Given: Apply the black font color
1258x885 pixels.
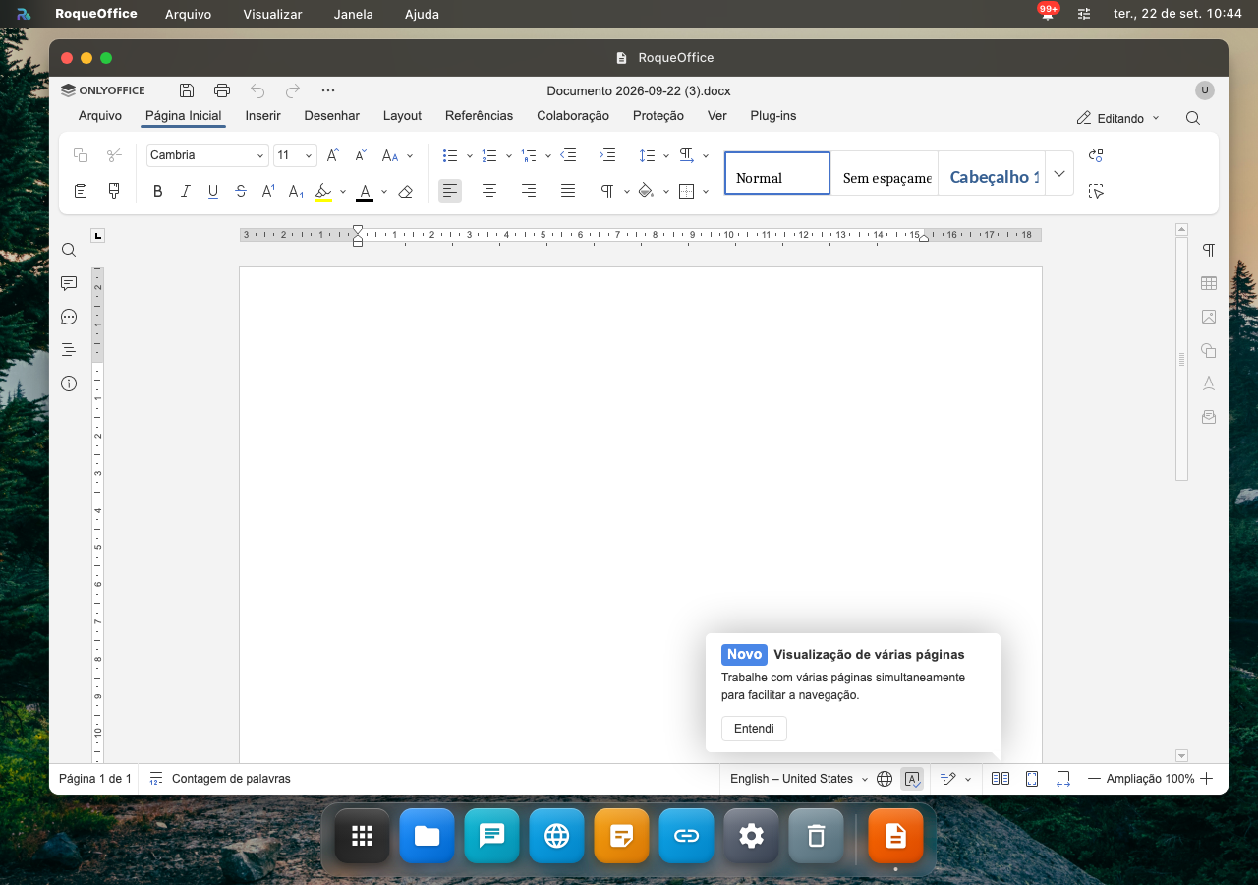Looking at the screenshot, I should point(365,192).
